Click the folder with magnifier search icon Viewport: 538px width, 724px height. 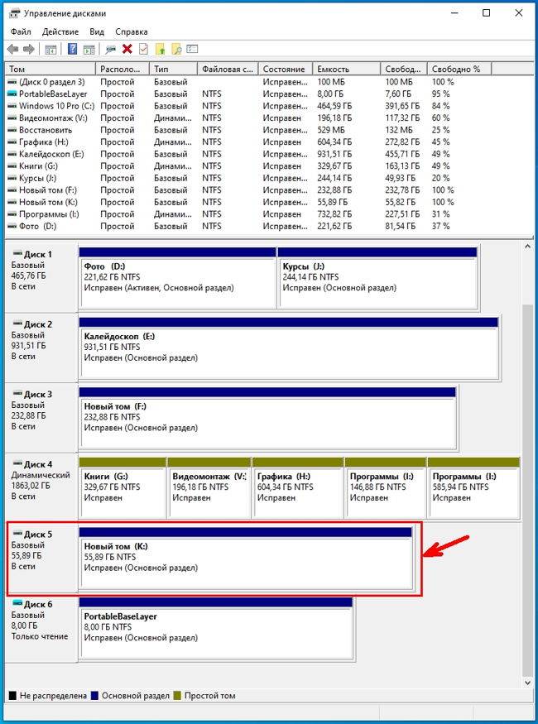[x=176, y=49]
